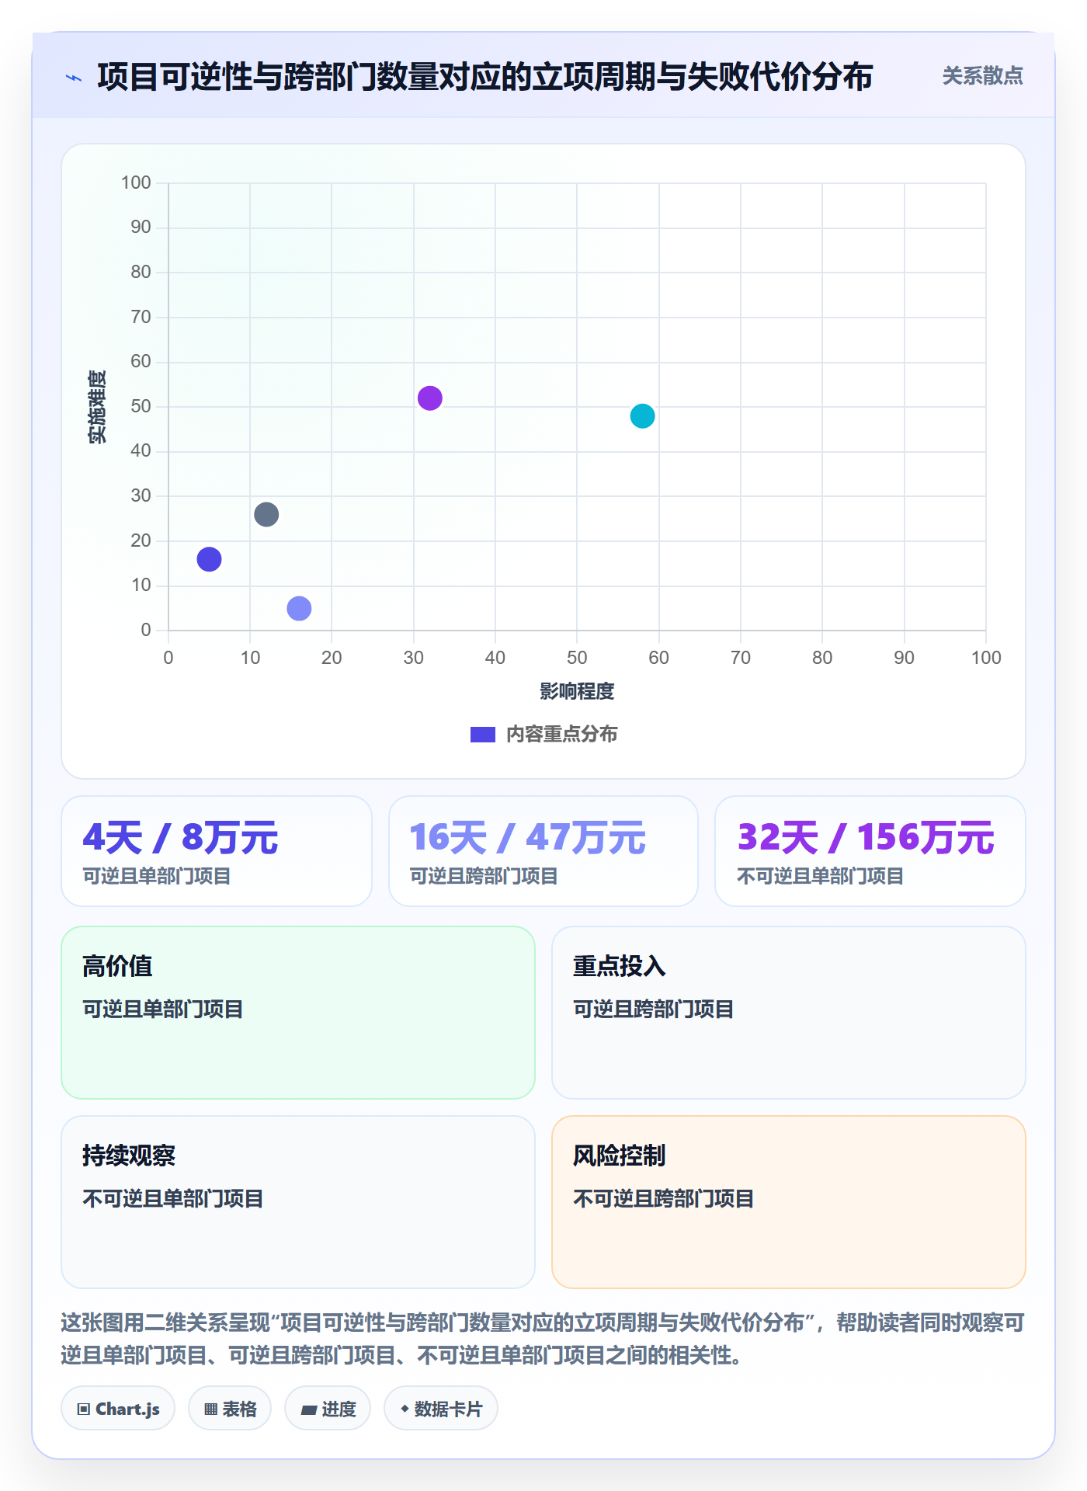The image size is (1087, 1491).
Task: Click the 高价值 quadrant card
Action: click(x=298, y=1013)
